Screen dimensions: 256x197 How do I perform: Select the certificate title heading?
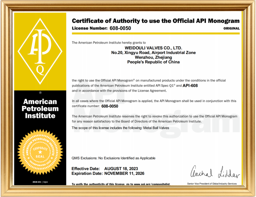pyautogui.click(x=156, y=21)
